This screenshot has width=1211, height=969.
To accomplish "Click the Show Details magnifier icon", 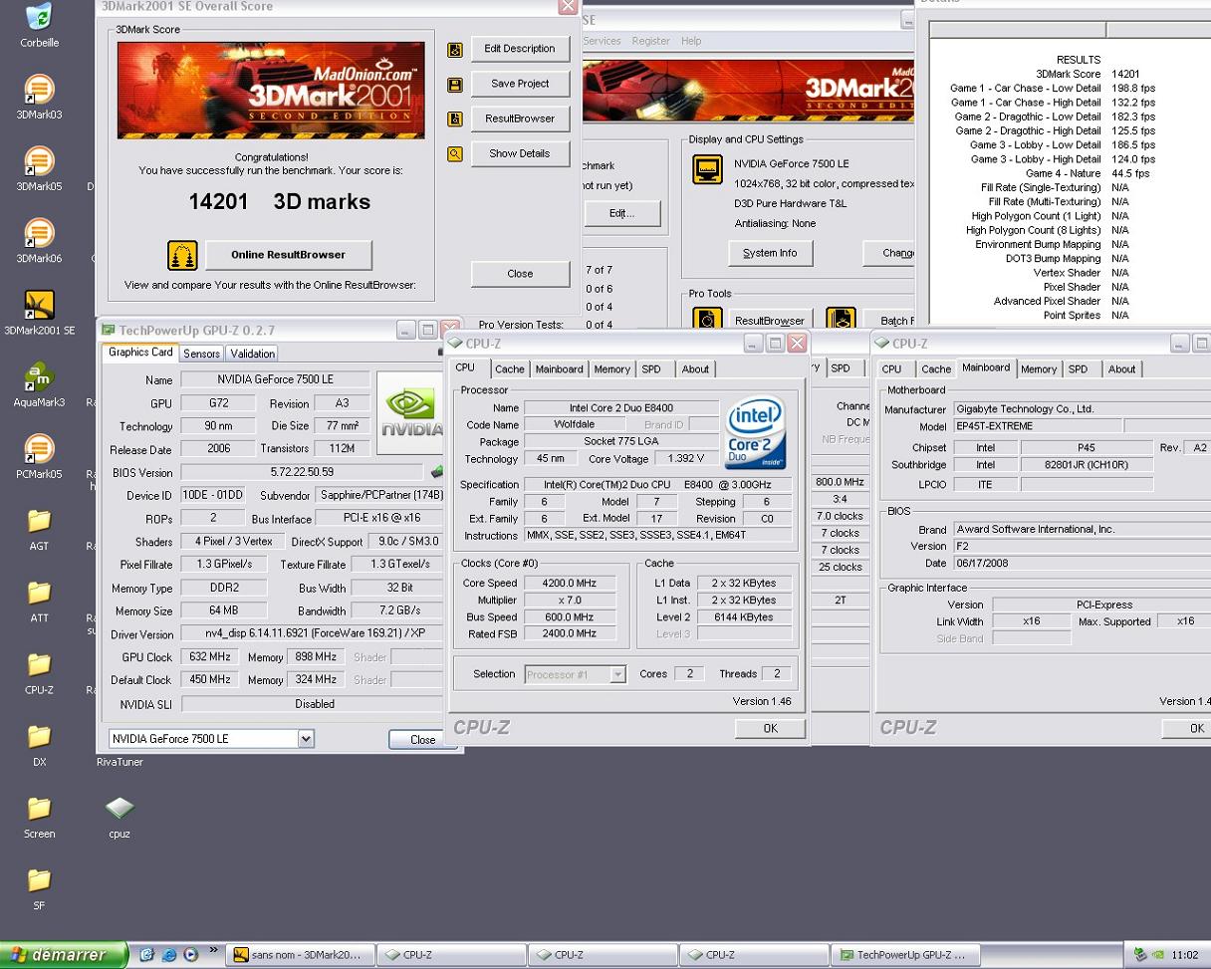I will (455, 154).
